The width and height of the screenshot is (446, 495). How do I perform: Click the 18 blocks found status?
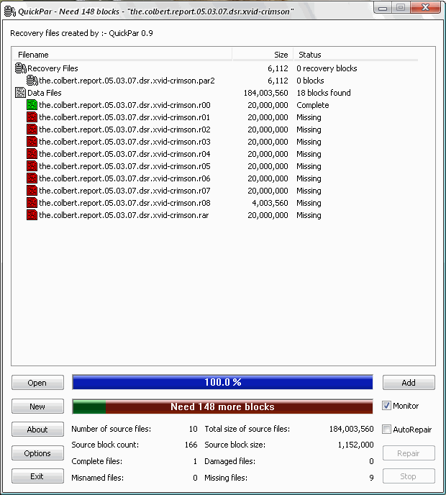point(324,93)
